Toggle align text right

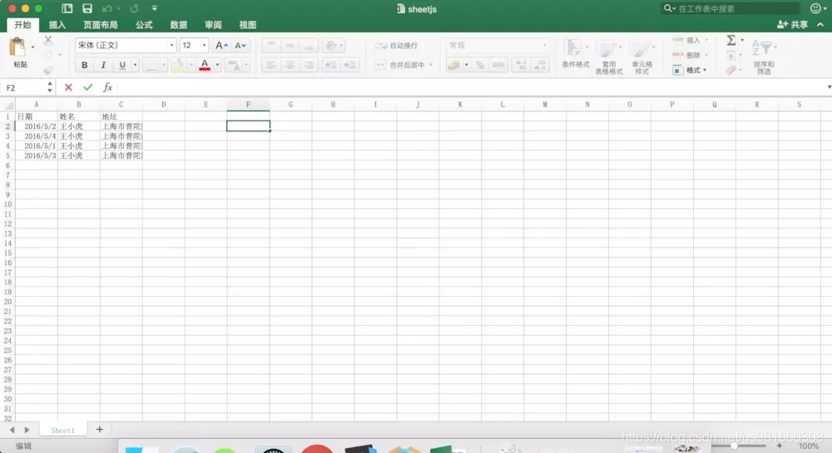[309, 65]
